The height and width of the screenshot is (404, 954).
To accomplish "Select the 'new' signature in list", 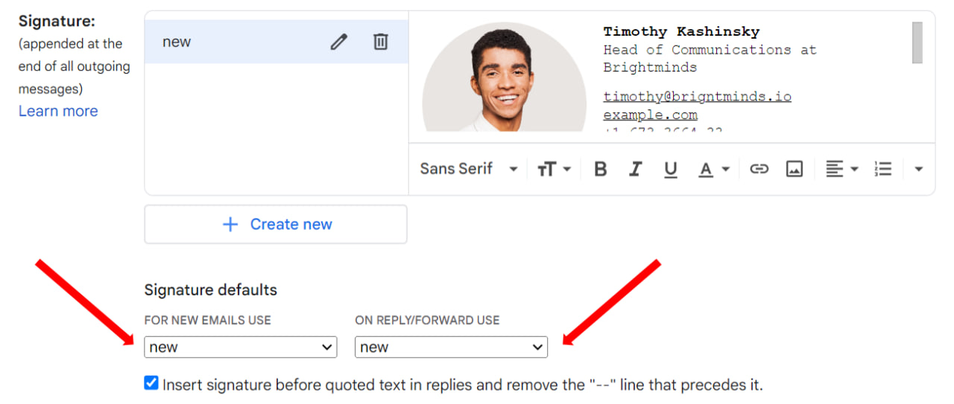I will pos(224,42).
